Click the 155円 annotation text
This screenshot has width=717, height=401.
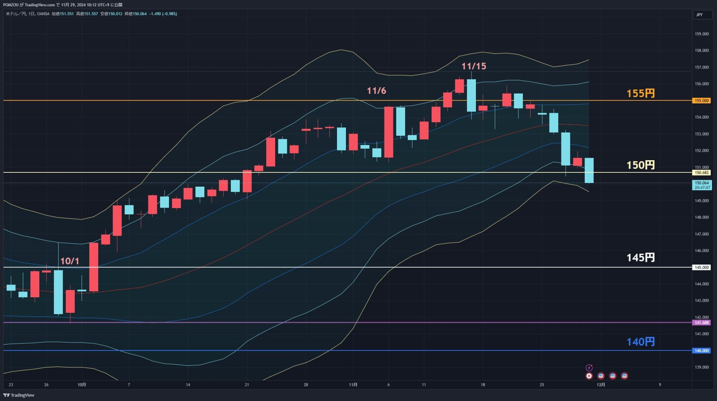click(640, 94)
